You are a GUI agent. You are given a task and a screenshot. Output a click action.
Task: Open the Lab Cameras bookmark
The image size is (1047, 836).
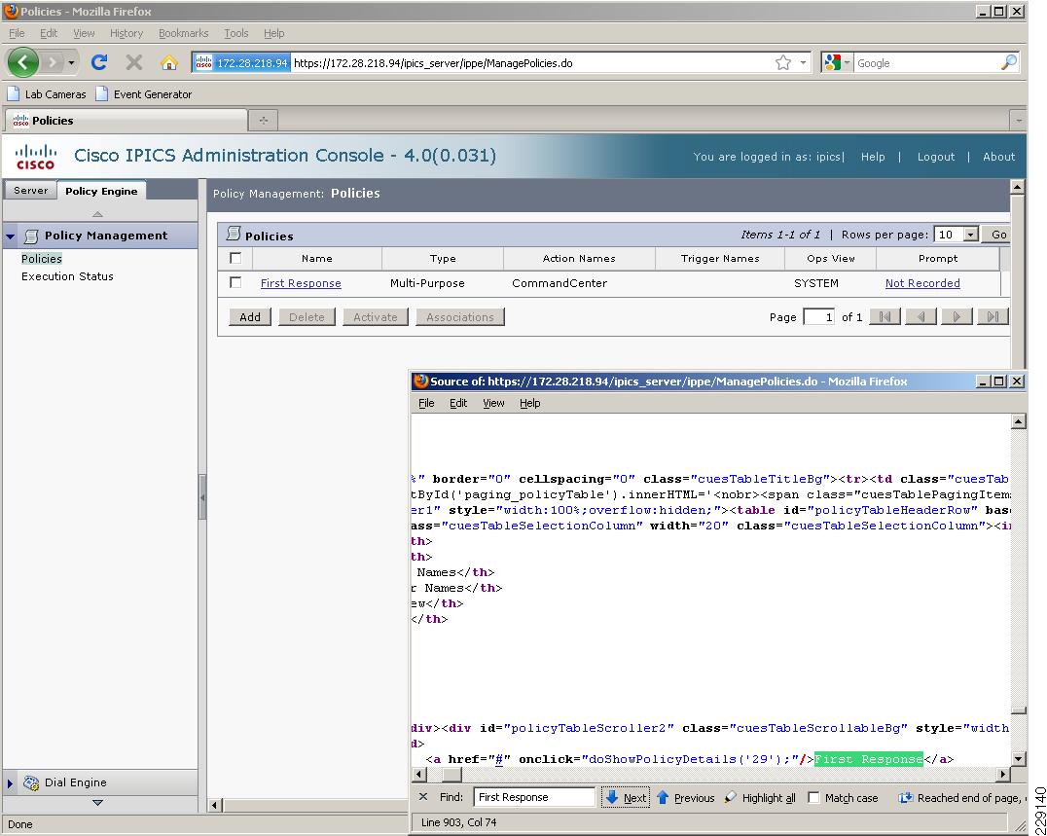point(47,94)
